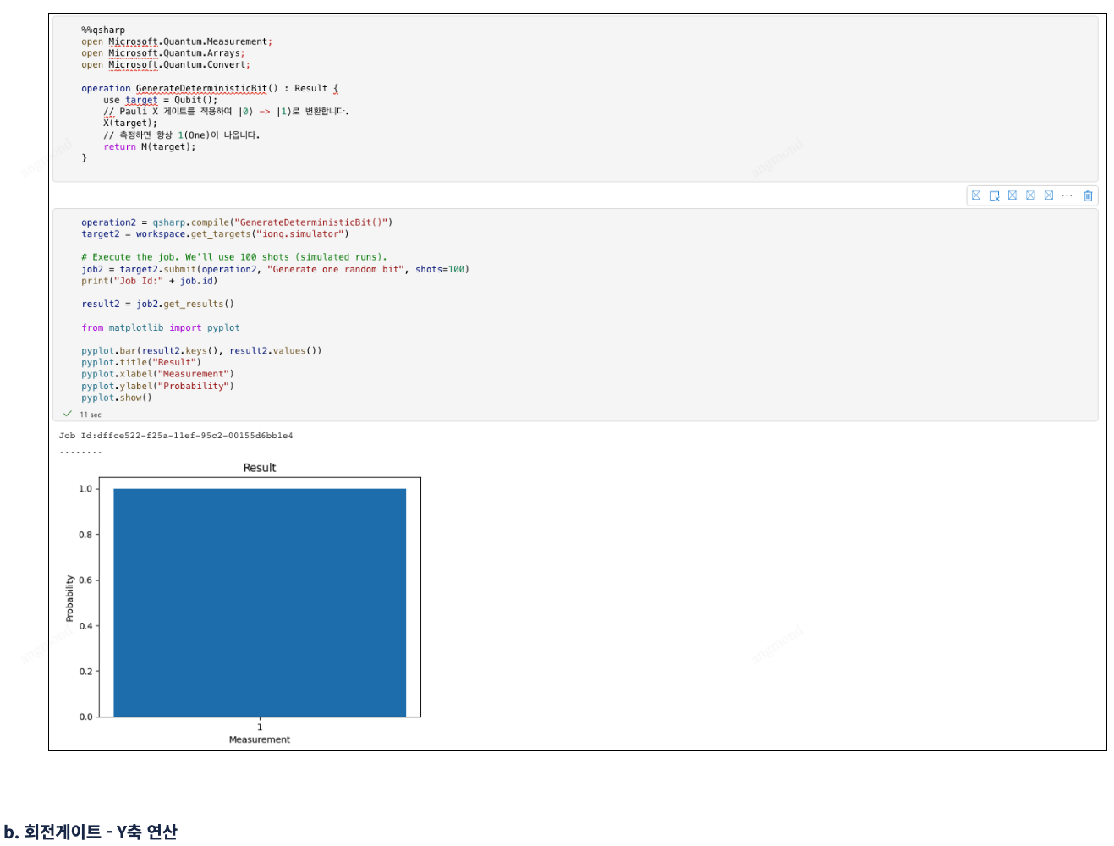Click the '0.4' y-axis tick label
The width and height of the screenshot is (1114, 846).
85,626
